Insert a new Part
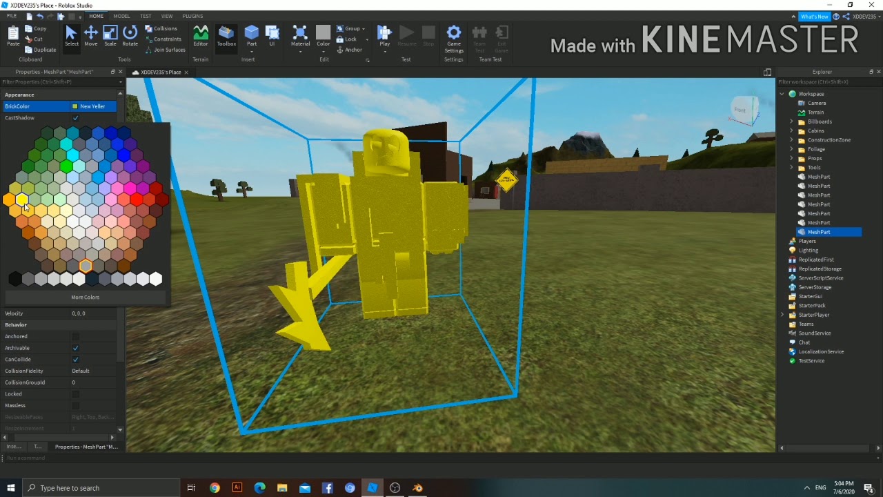The height and width of the screenshot is (497, 883). [252, 37]
